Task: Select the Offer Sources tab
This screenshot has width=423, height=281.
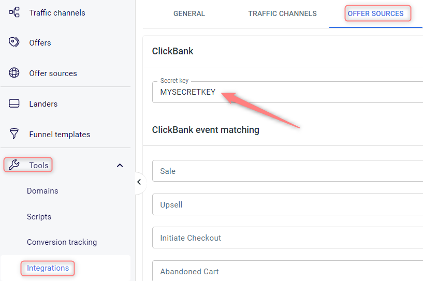Action: tap(375, 14)
